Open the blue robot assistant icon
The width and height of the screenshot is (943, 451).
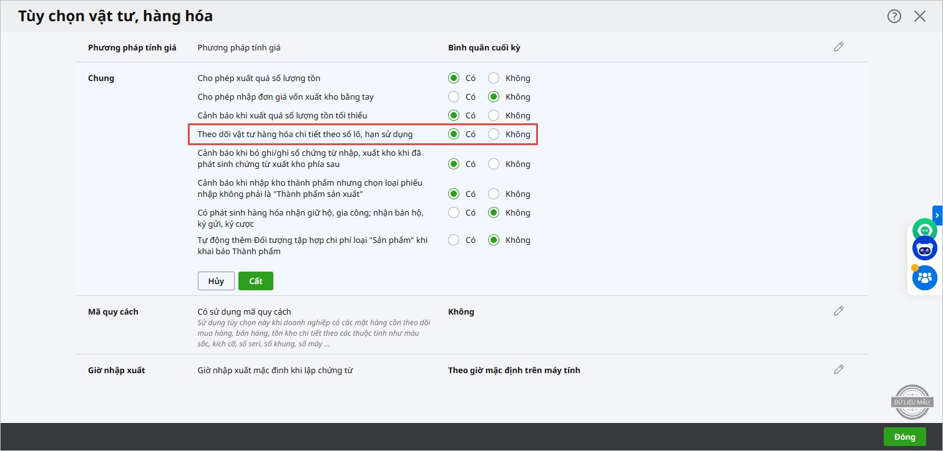(x=924, y=249)
